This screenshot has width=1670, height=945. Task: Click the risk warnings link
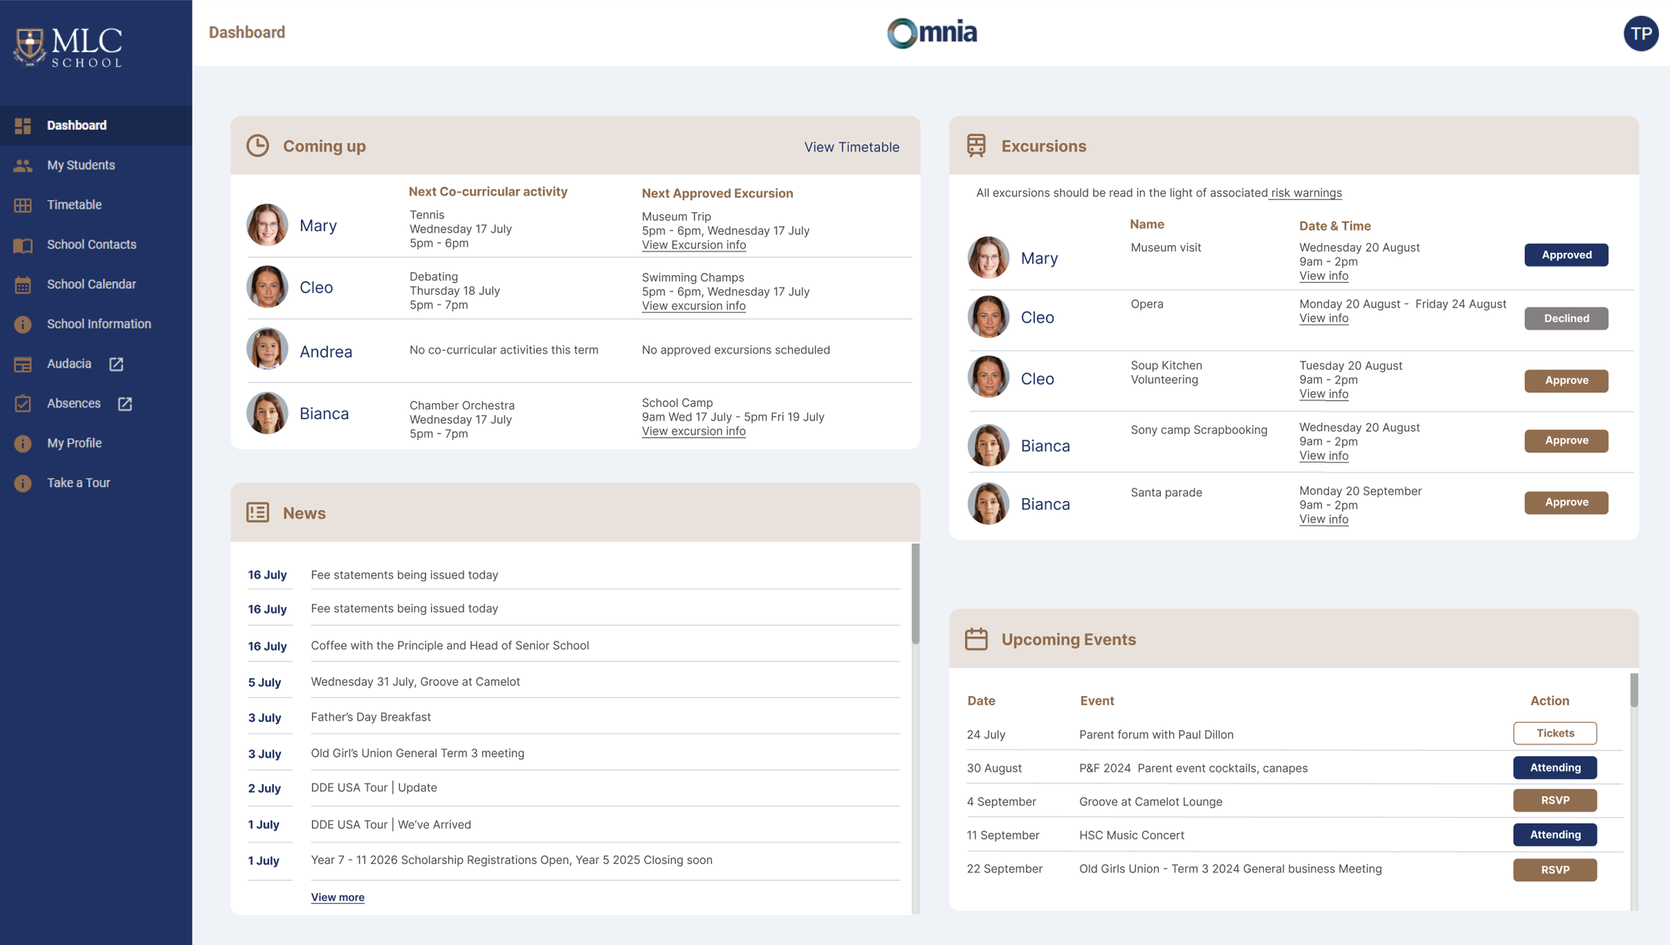pyautogui.click(x=1305, y=193)
